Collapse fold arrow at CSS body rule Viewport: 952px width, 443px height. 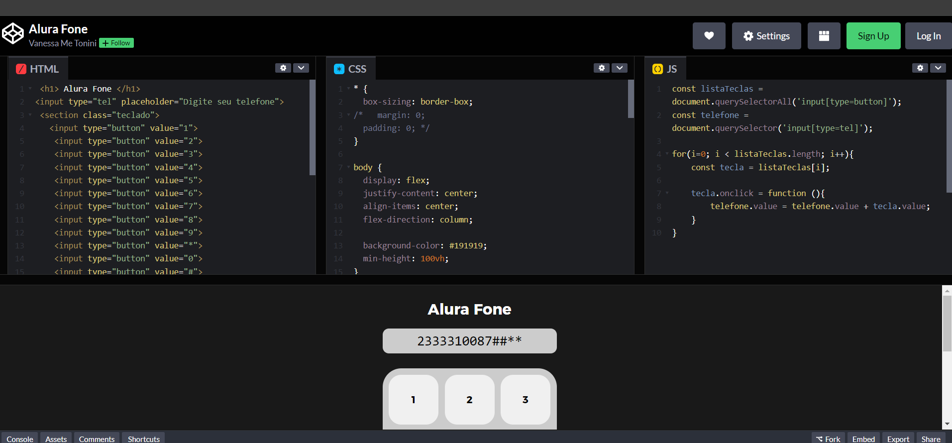click(348, 167)
